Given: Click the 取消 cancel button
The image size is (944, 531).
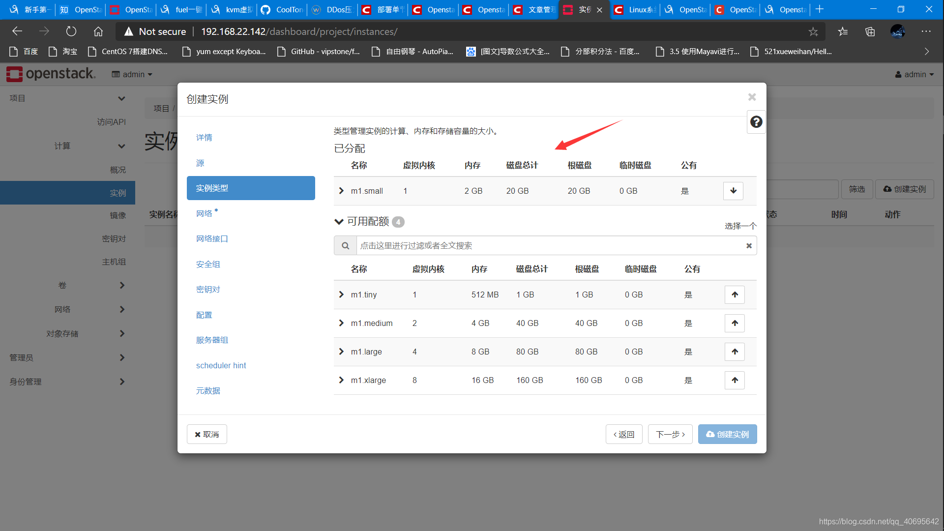Looking at the screenshot, I should click(206, 434).
